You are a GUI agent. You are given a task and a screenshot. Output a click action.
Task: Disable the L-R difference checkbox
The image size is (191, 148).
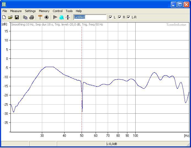[x=128, y=17]
